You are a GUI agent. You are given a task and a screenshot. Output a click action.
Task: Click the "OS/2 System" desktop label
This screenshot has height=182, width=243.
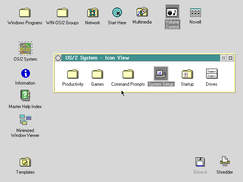pyautogui.click(x=25, y=59)
